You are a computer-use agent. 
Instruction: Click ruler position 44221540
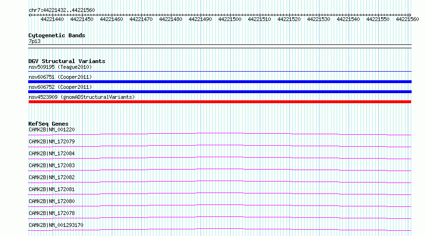tap(348, 19)
